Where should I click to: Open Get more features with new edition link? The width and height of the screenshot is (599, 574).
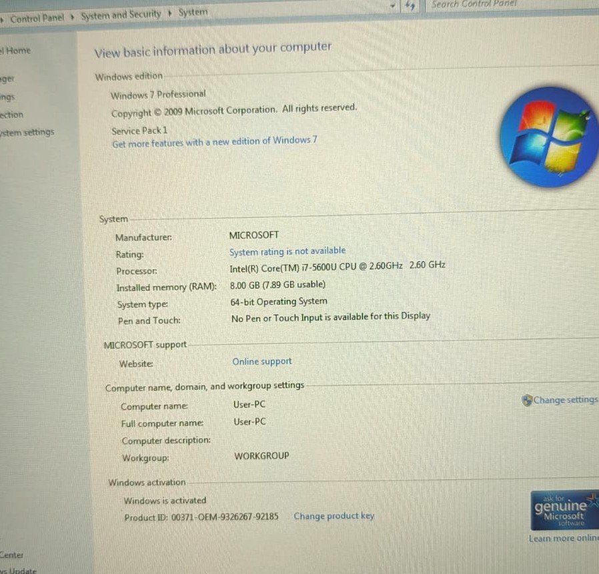214,142
